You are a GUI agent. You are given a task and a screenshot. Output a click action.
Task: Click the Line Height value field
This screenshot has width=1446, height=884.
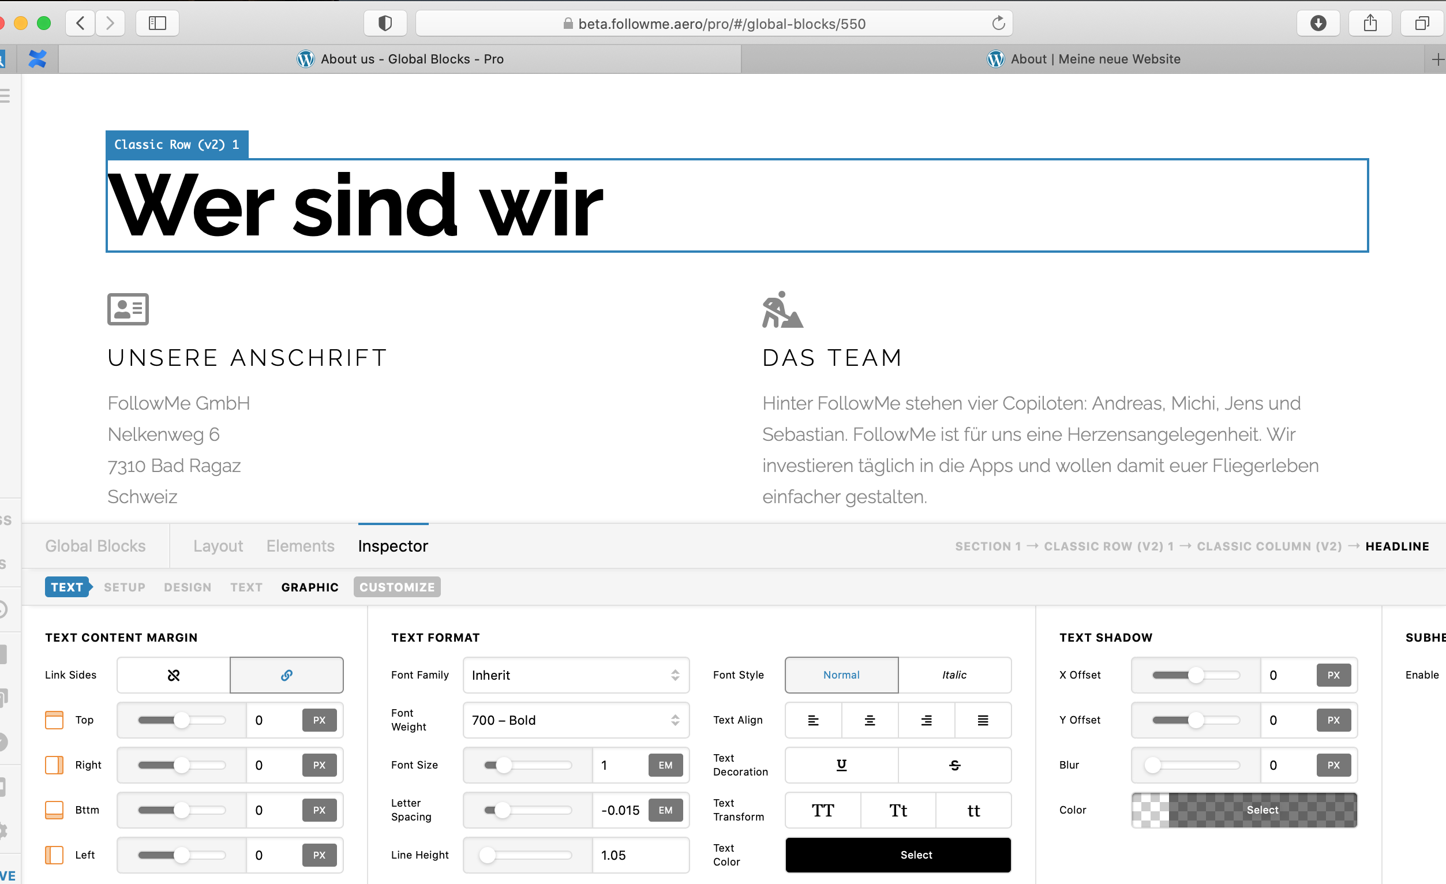coord(640,855)
